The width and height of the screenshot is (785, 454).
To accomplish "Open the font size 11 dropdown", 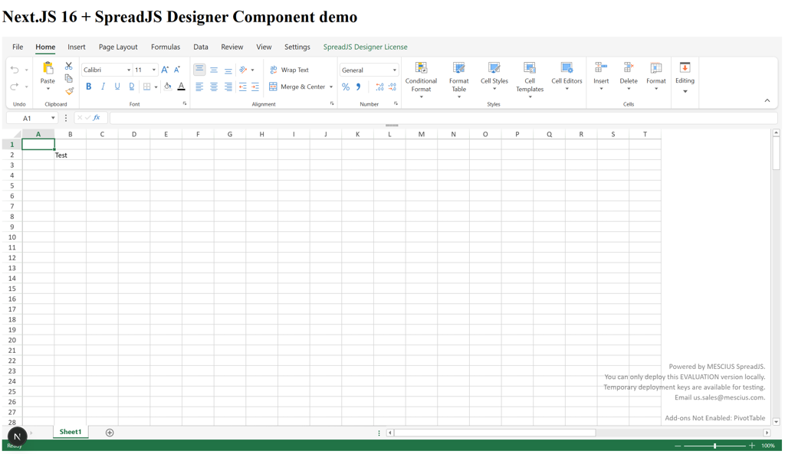I will [153, 70].
